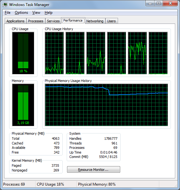Image resolution: width=180 pixels, height=190 pixels.
Task: Click the System Processes value 69
Action: [115, 148]
